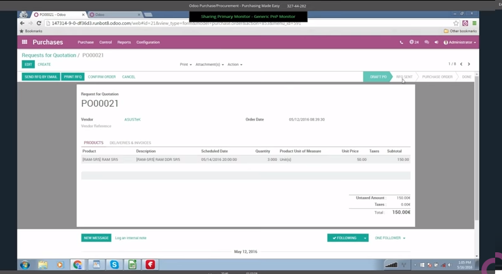The height and width of the screenshot is (274, 502).
Task: Click the phone call icon in navbar
Action: tap(401, 42)
